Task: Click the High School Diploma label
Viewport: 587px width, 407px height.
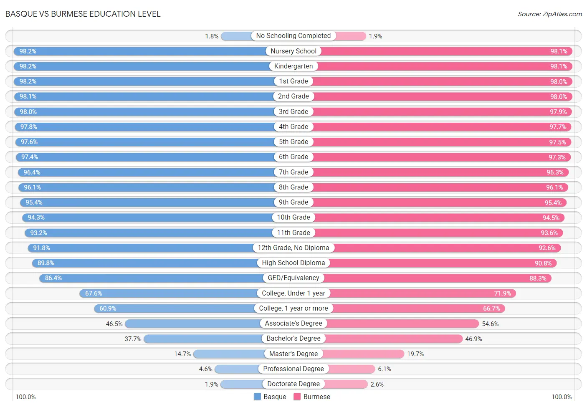Action: 293,263
